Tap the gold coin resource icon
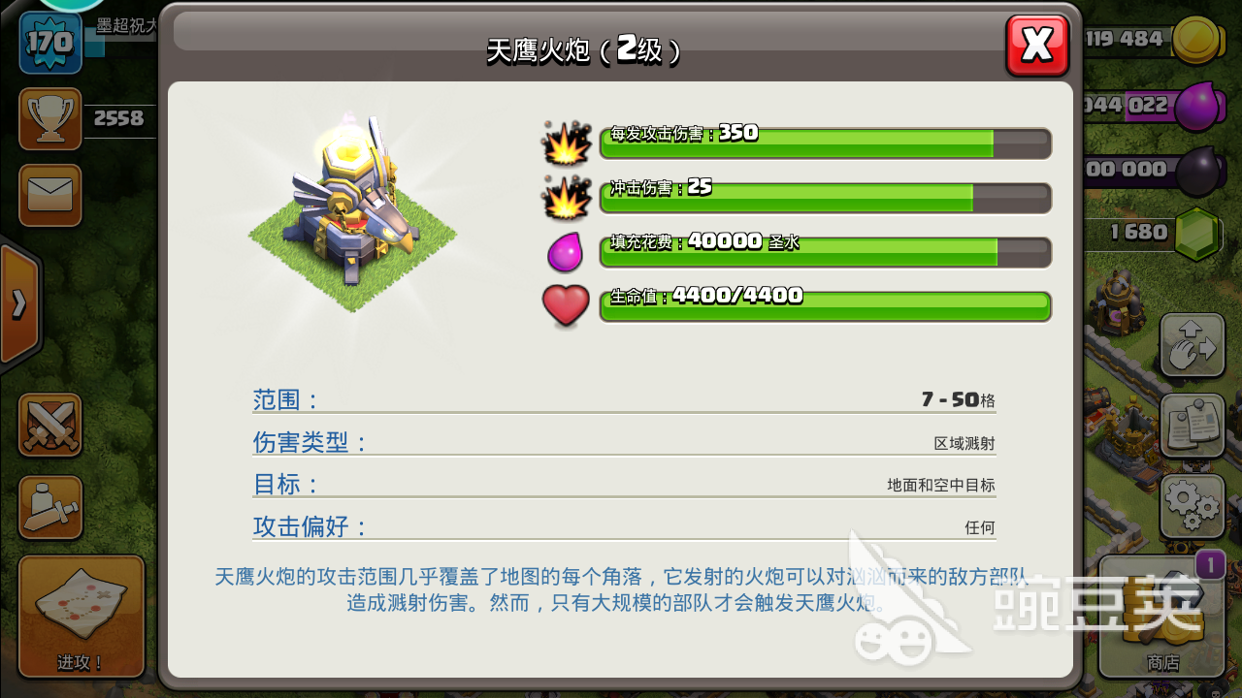 [x=1198, y=41]
